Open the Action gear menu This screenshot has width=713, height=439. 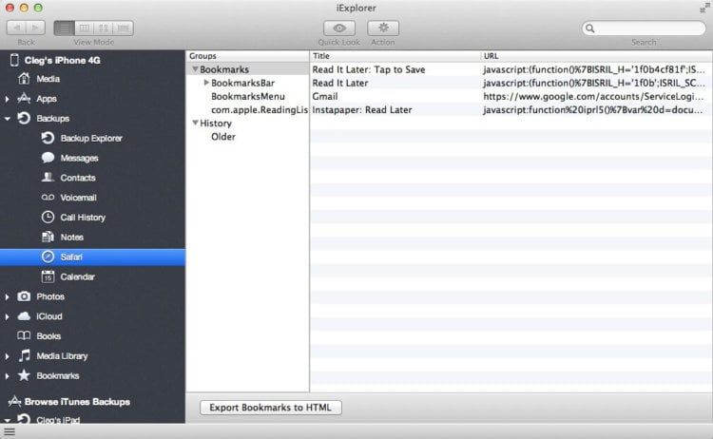[x=383, y=28]
